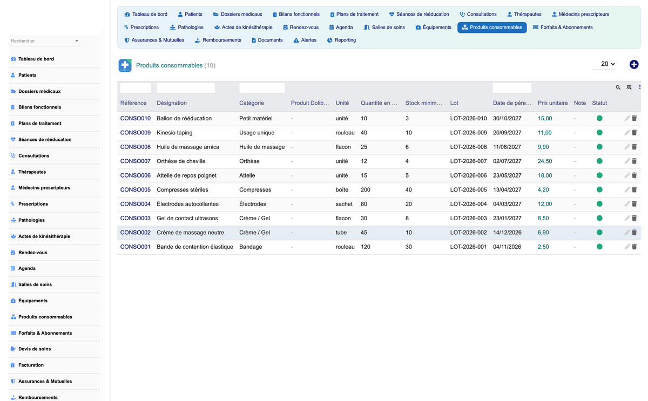Switch to Reporting tab
Screen dimensions: 648x401
(341, 40)
